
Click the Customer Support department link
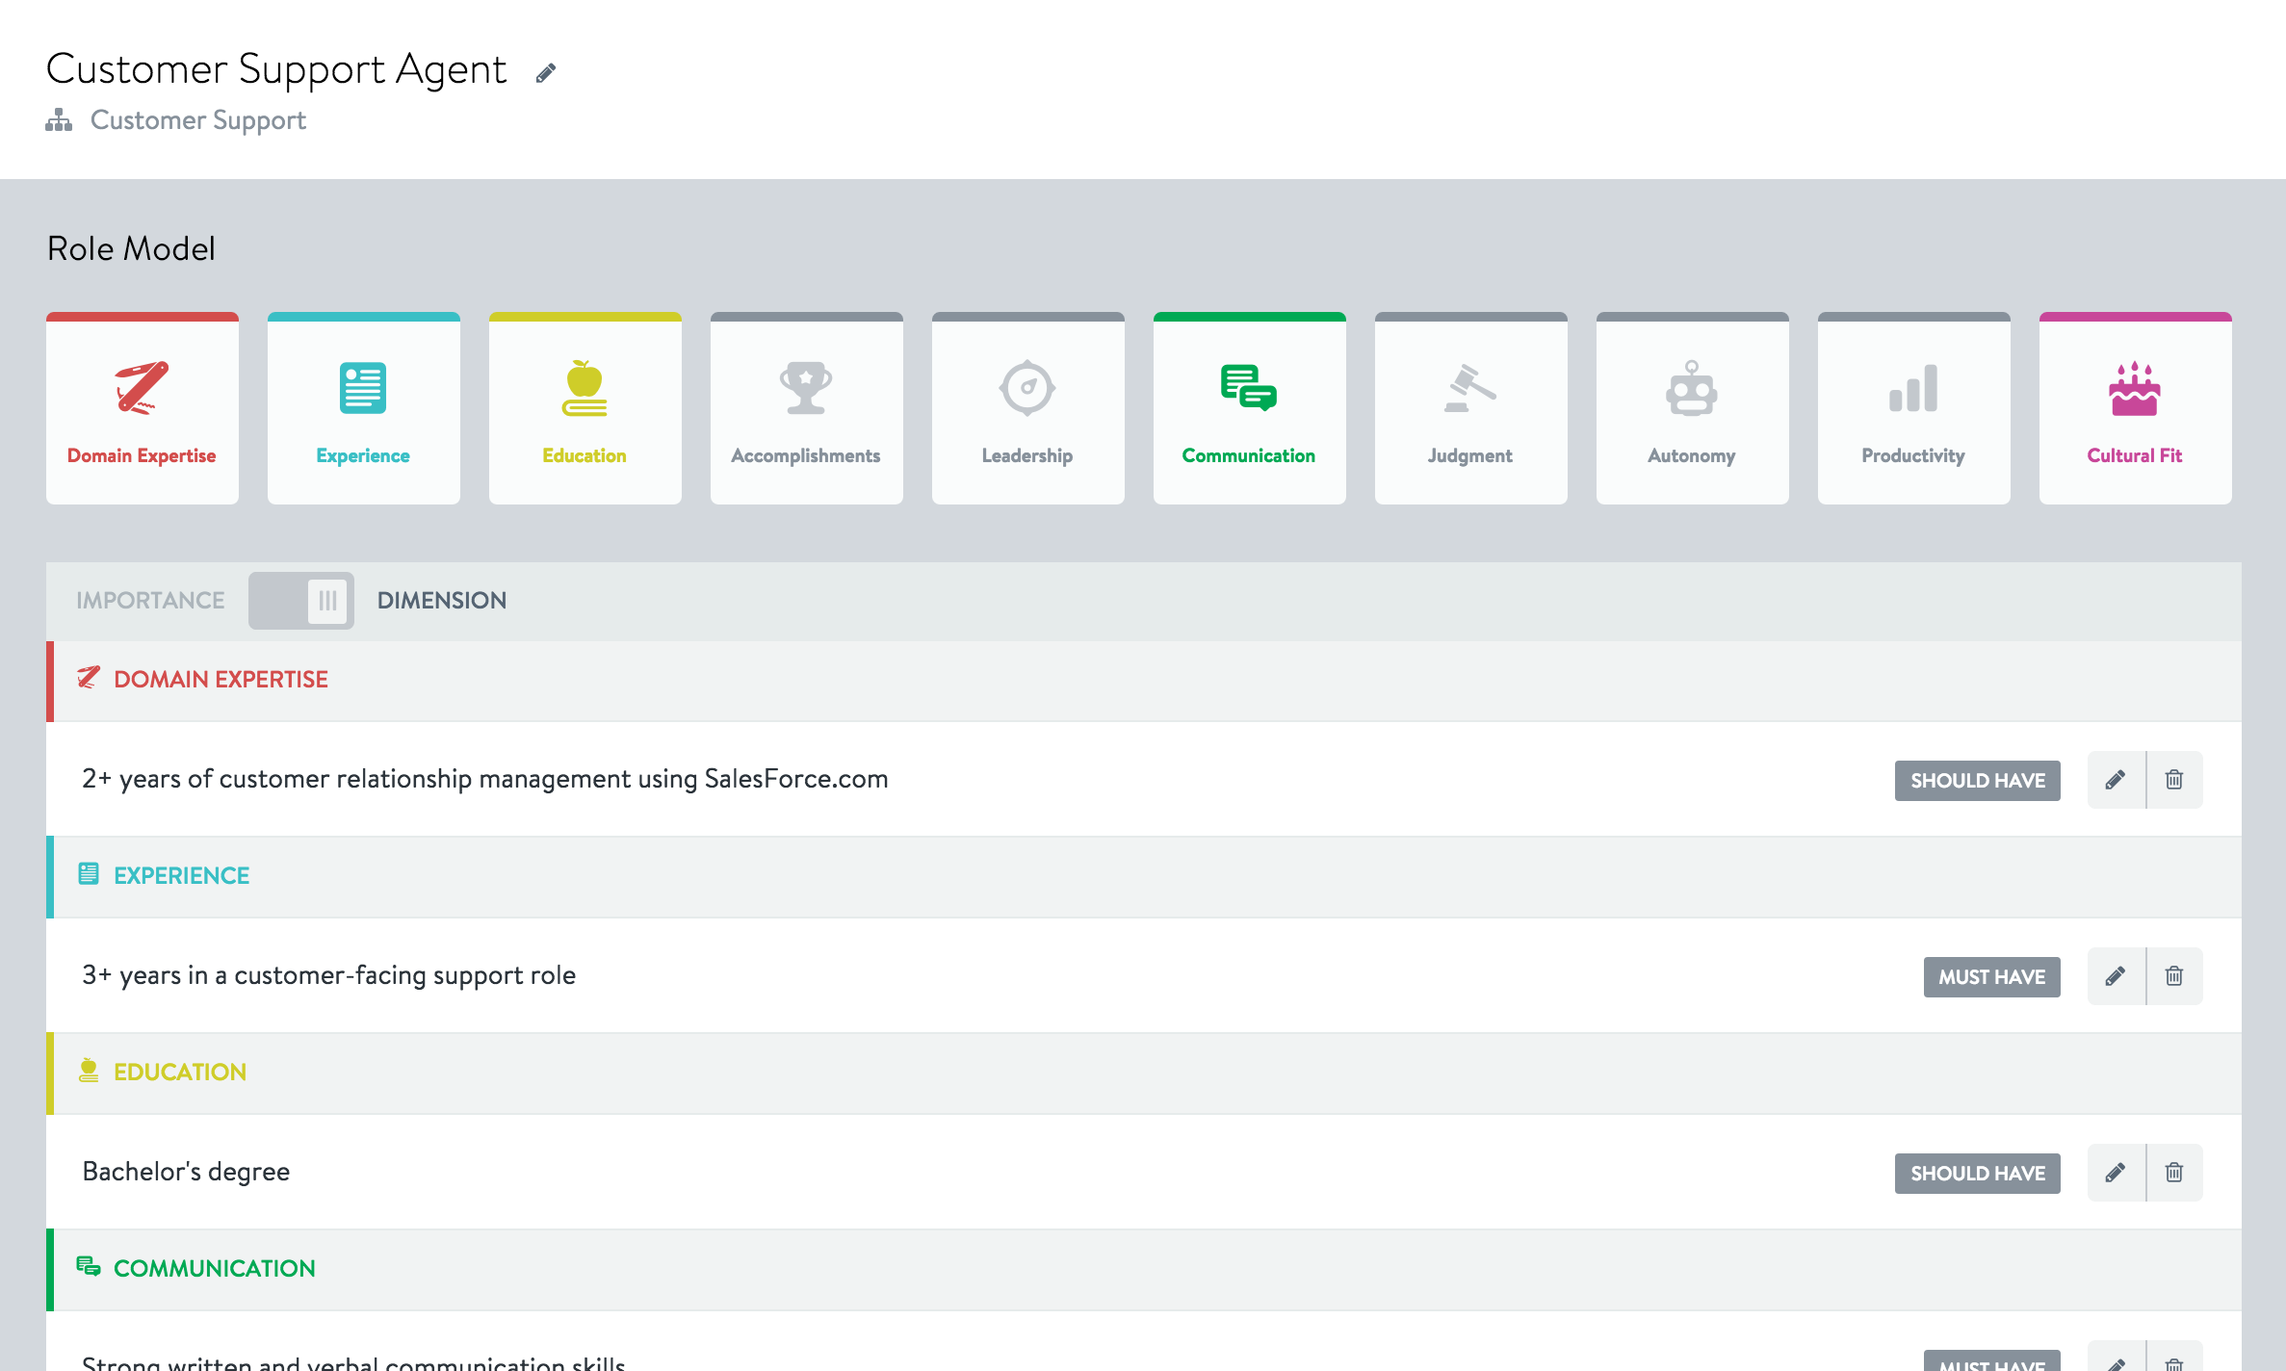click(x=197, y=120)
